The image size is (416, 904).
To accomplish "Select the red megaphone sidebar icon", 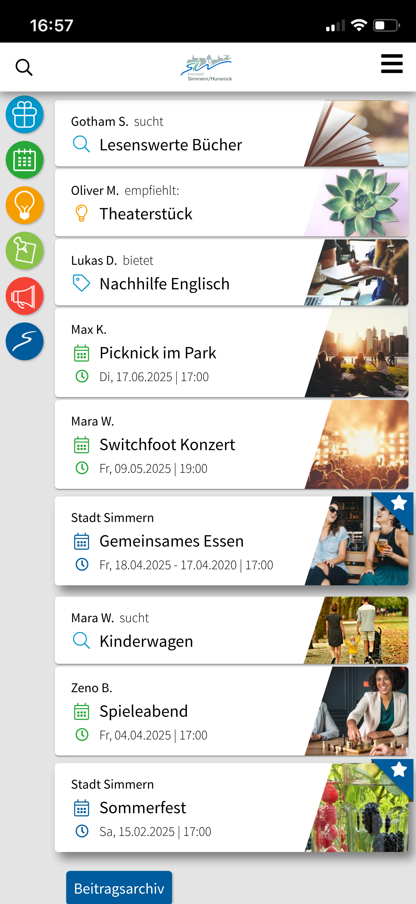I will [x=25, y=296].
